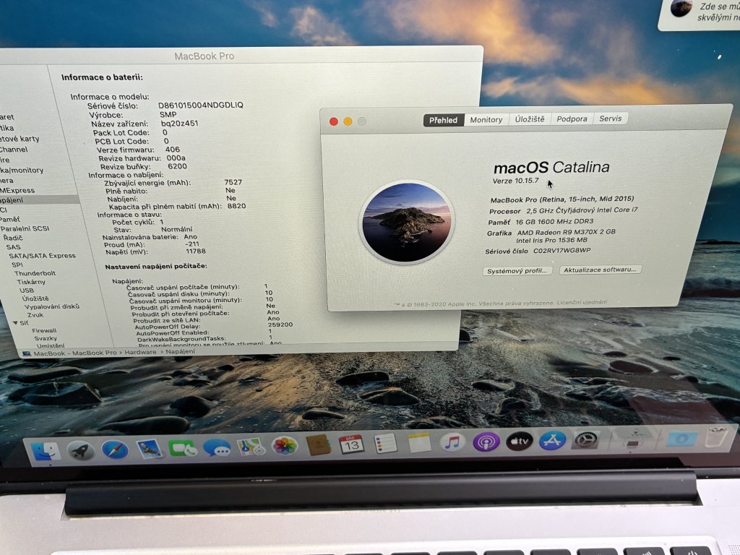The image size is (740, 555).
Task: Click voltage value 11788
Action: pyautogui.click(x=195, y=251)
